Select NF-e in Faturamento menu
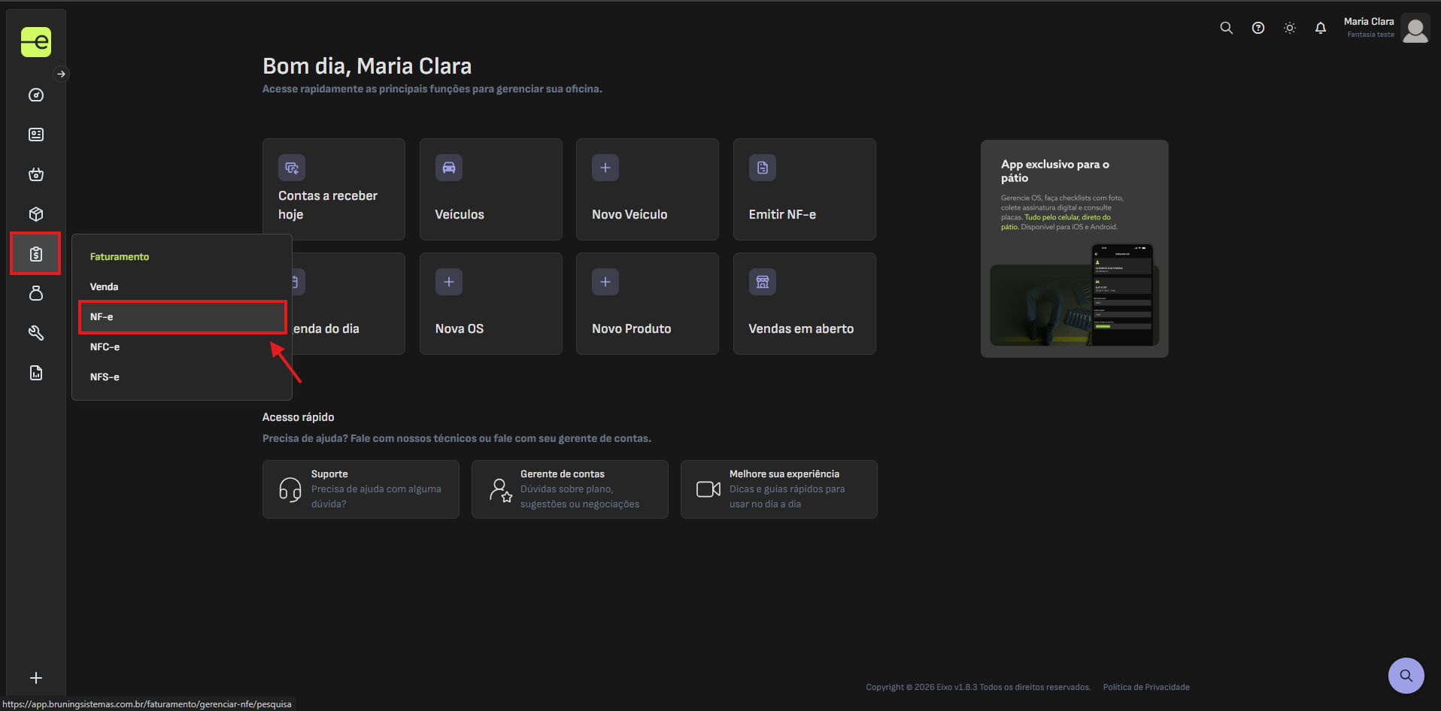Image resolution: width=1441 pixels, height=711 pixels. 182,316
